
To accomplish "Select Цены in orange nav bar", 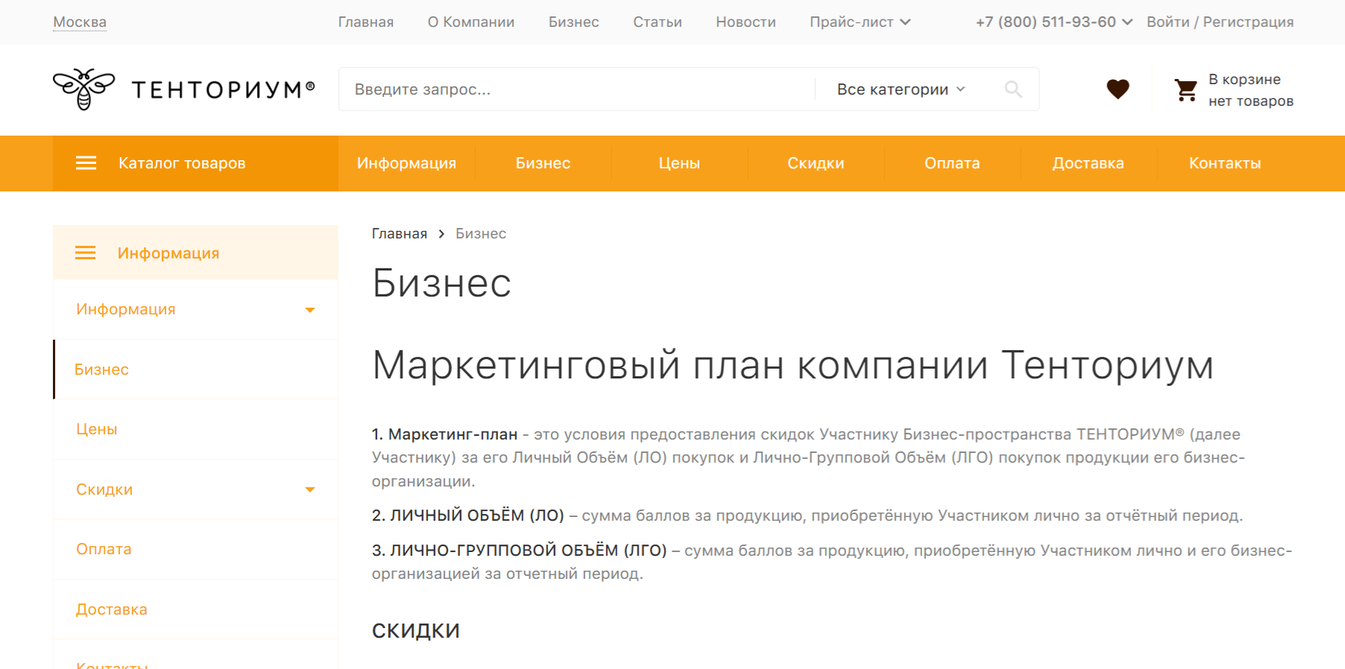I will [679, 163].
